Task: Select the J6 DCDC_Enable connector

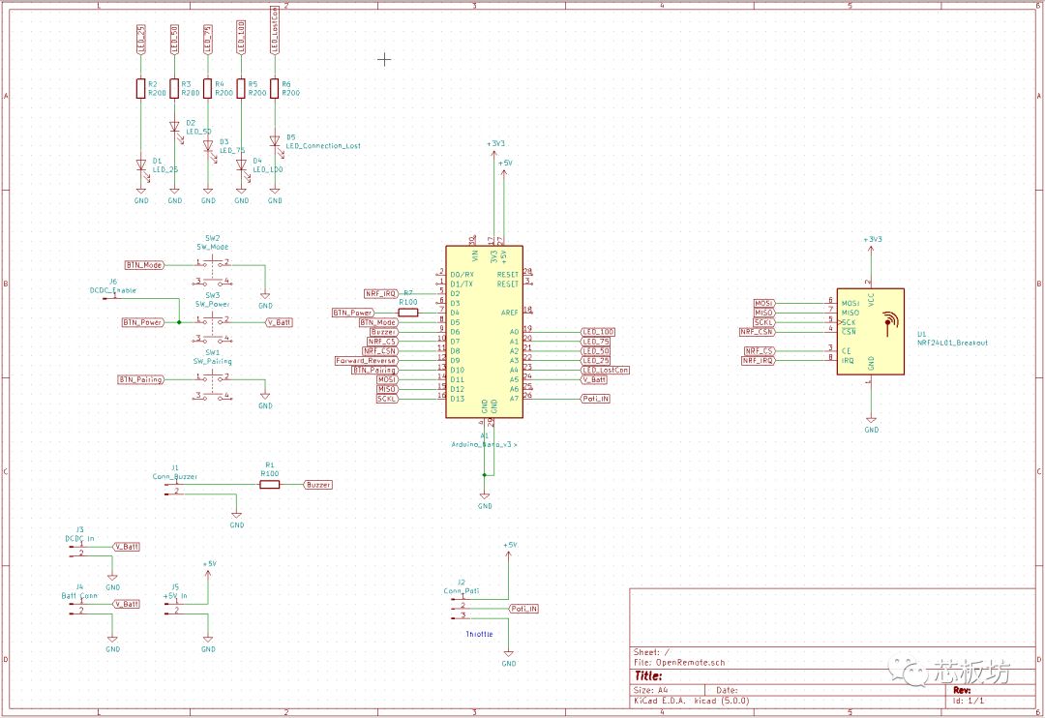Action: [x=112, y=297]
